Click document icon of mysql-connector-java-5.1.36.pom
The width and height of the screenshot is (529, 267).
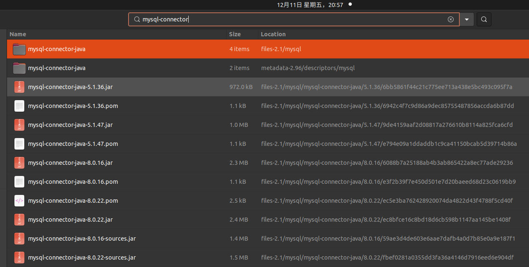tap(19, 106)
